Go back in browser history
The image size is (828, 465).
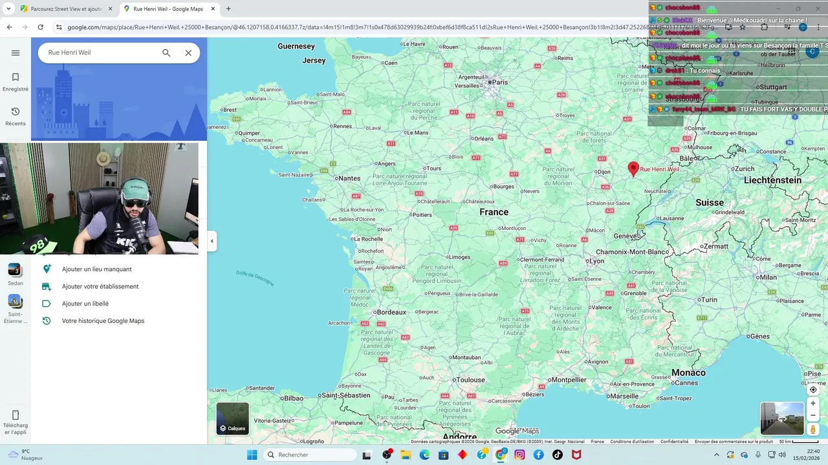point(9,27)
